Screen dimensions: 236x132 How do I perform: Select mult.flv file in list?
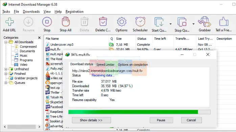pos(55,49)
